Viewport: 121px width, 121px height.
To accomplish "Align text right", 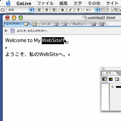I will [x=54, y=10].
